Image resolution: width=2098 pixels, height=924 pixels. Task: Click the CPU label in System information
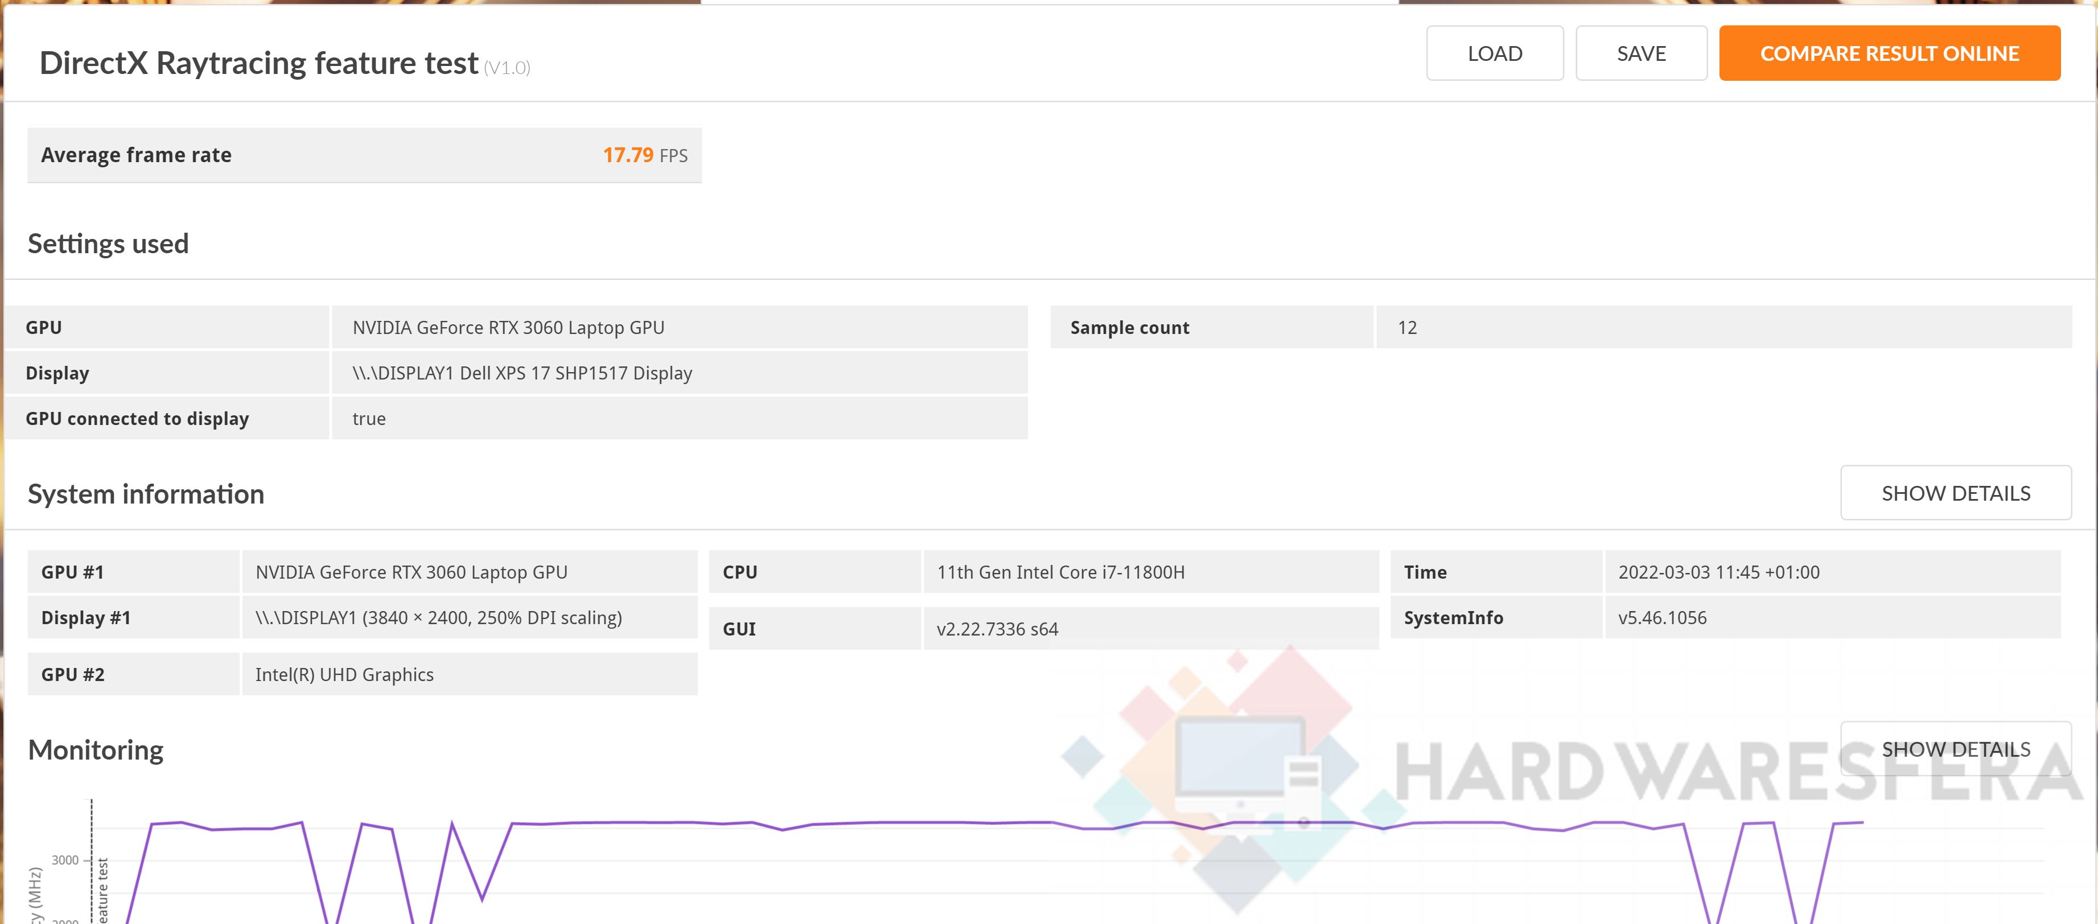pyautogui.click(x=739, y=572)
